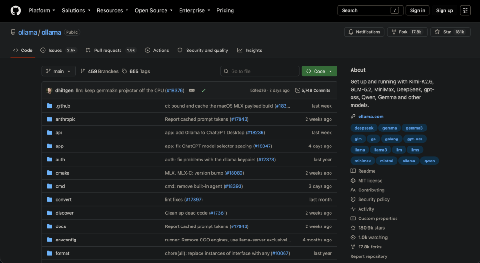Click the Notifications button
This screenshot has width=480, height=263.
[x=364, y=32]
